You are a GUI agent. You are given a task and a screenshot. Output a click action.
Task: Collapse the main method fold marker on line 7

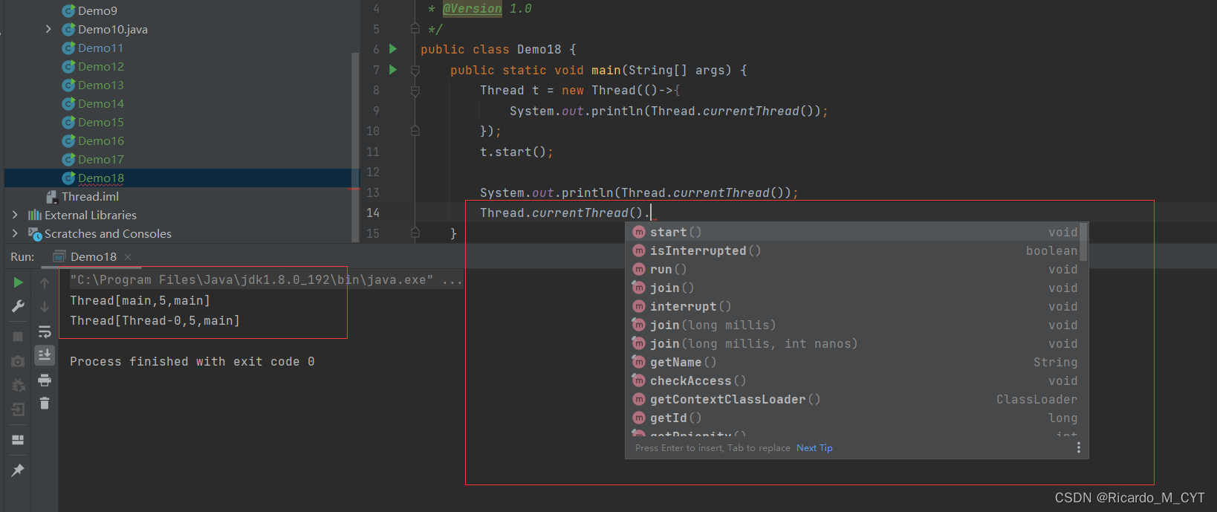point(415,70)
